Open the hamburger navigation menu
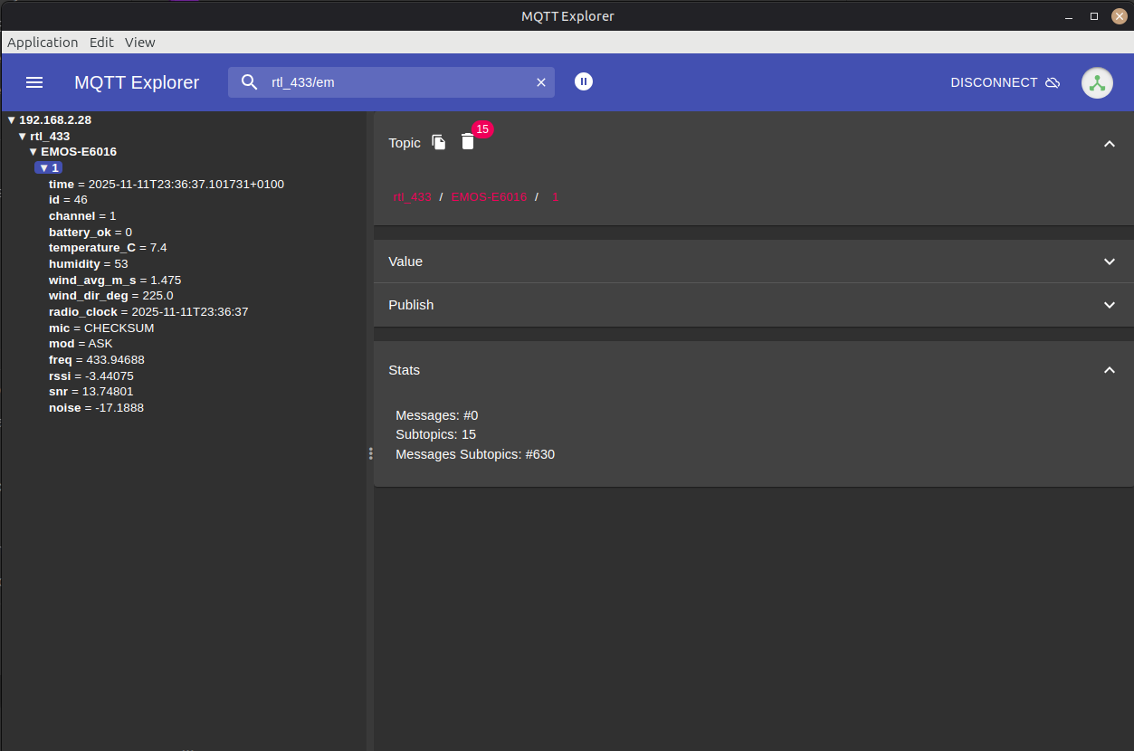Viewport: 1134px width, 751px height. [34, 82]
